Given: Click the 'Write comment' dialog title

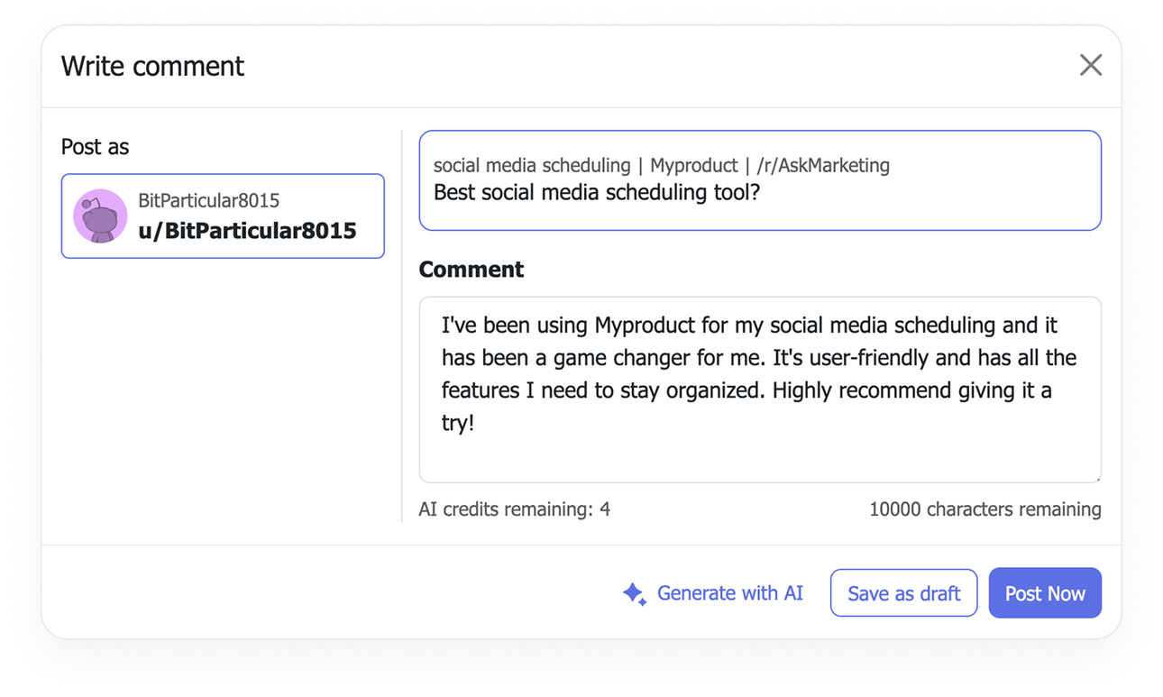Looking at the screenshot, I should (x=152, y=66).
